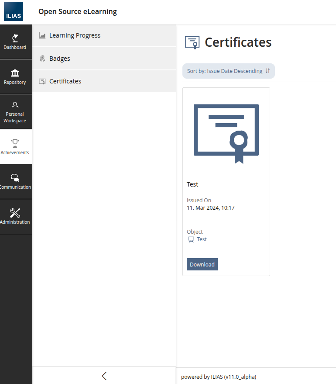Screen dimensions: 336x384
Task: Open the Badges menu entry
Action: [x=60, y=59]
